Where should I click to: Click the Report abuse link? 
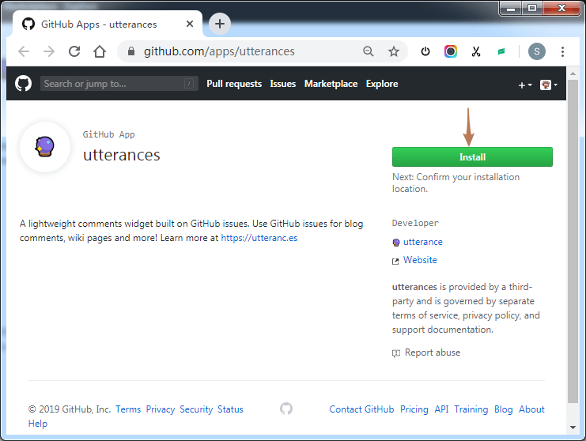[433, 352]
